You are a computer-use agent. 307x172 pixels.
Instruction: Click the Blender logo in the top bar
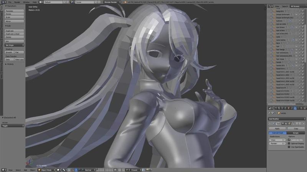point(125,2)
